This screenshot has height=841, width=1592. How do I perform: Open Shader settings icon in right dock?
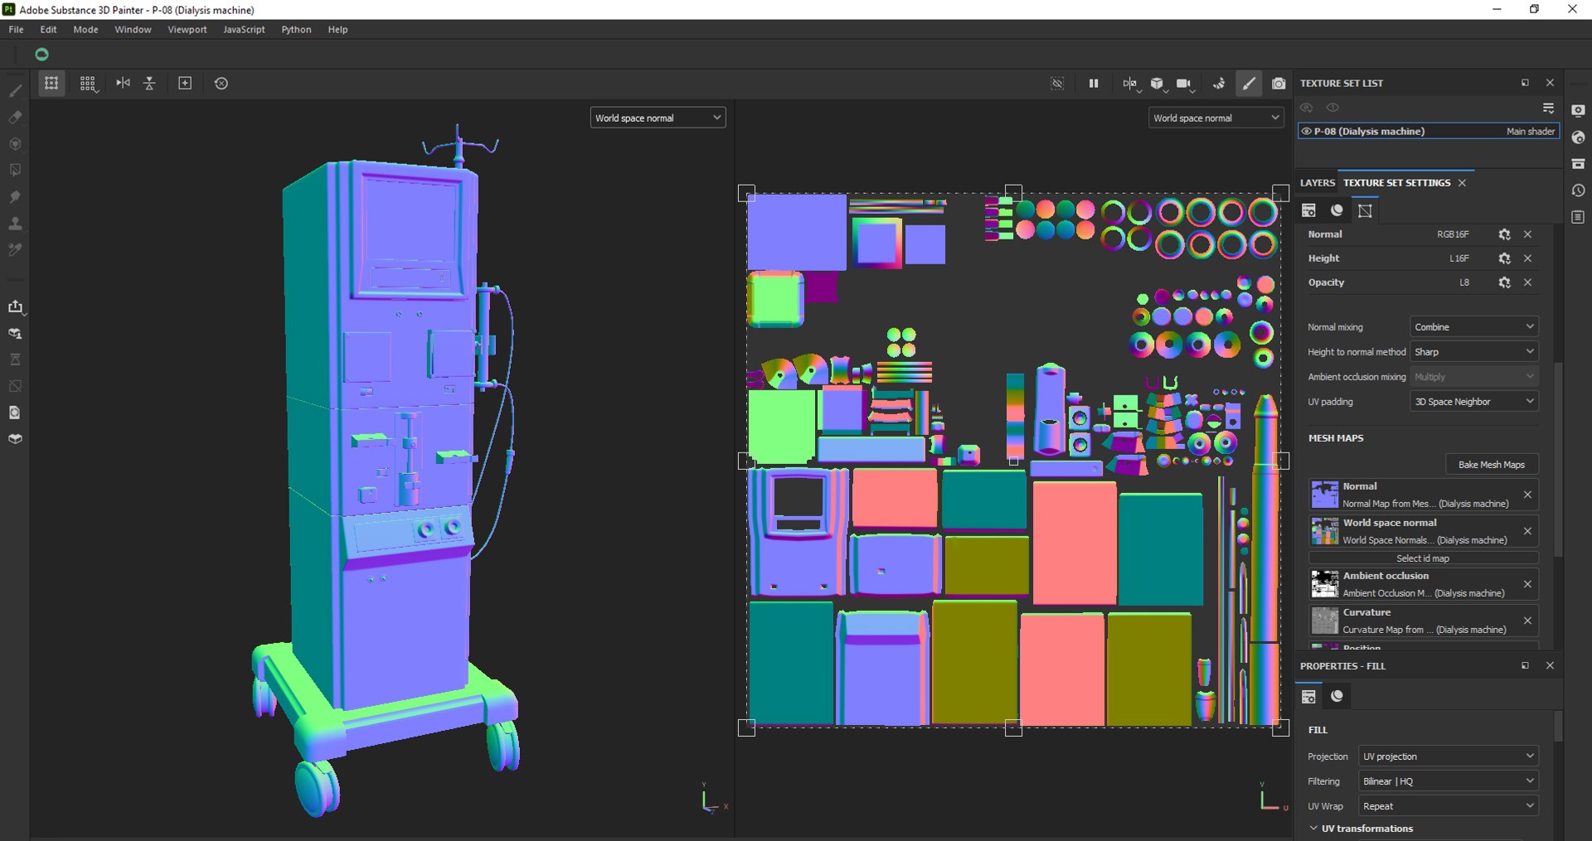[x=1578, y=137]
